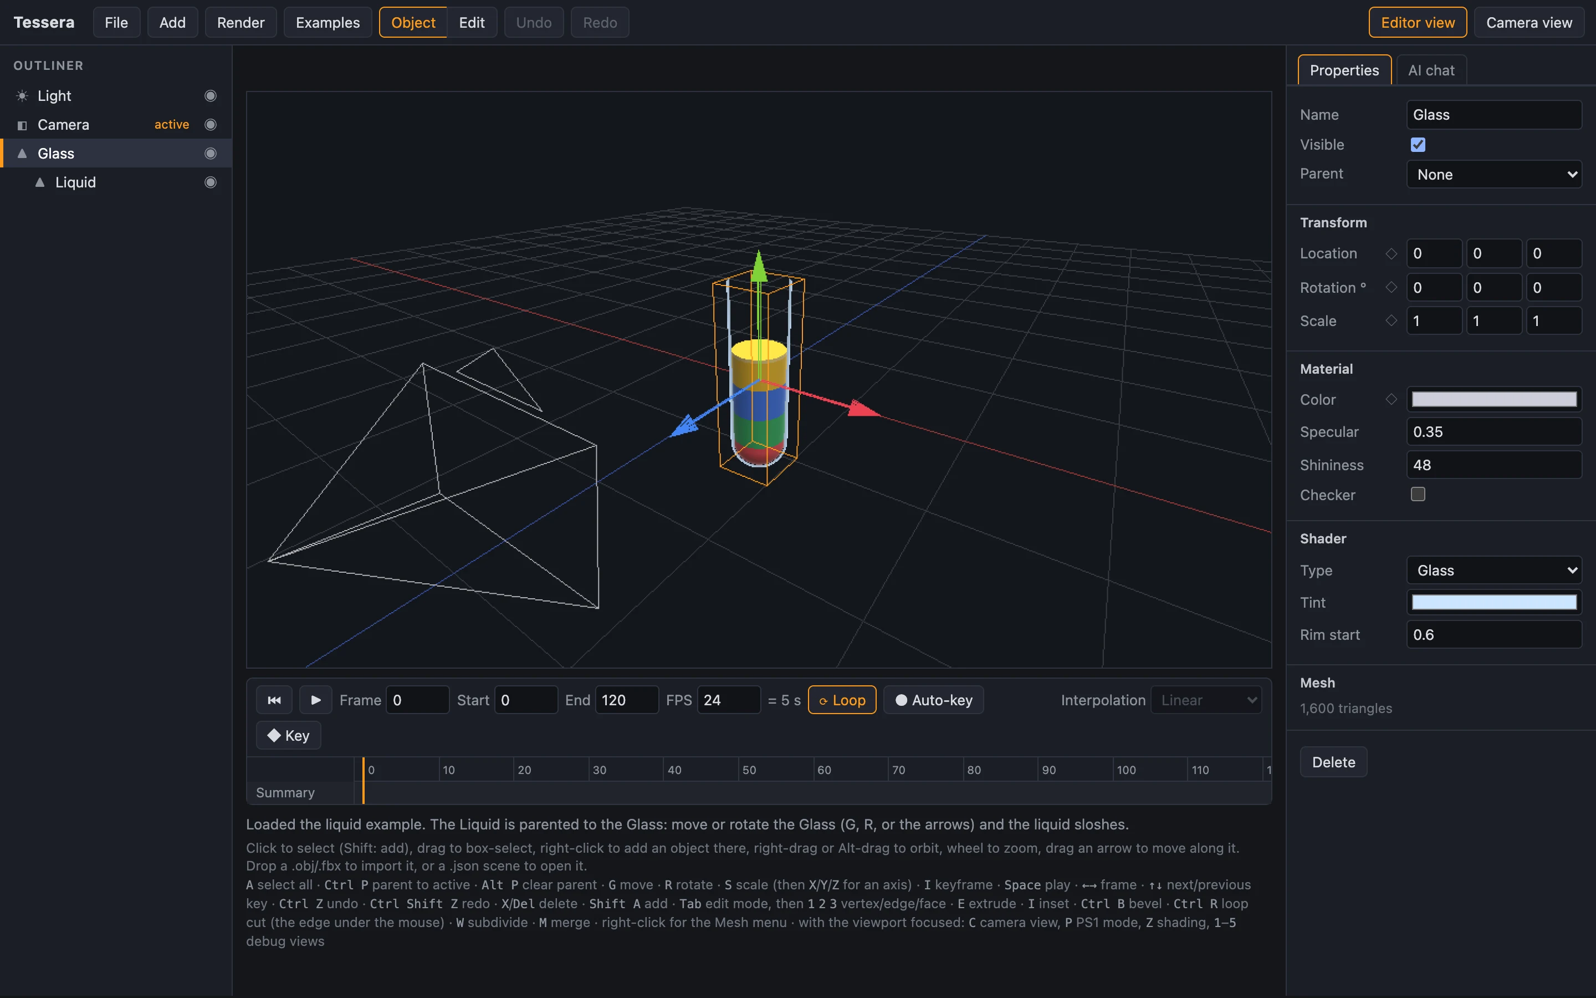Click the Summary timeline row label
The image size is (1596, 998).
pyautogui.click(x=285, y=792)
